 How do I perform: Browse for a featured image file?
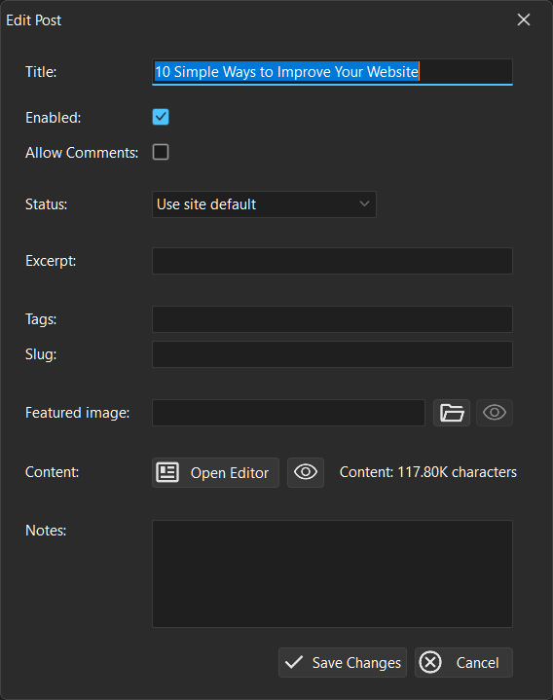pos(451,413)
